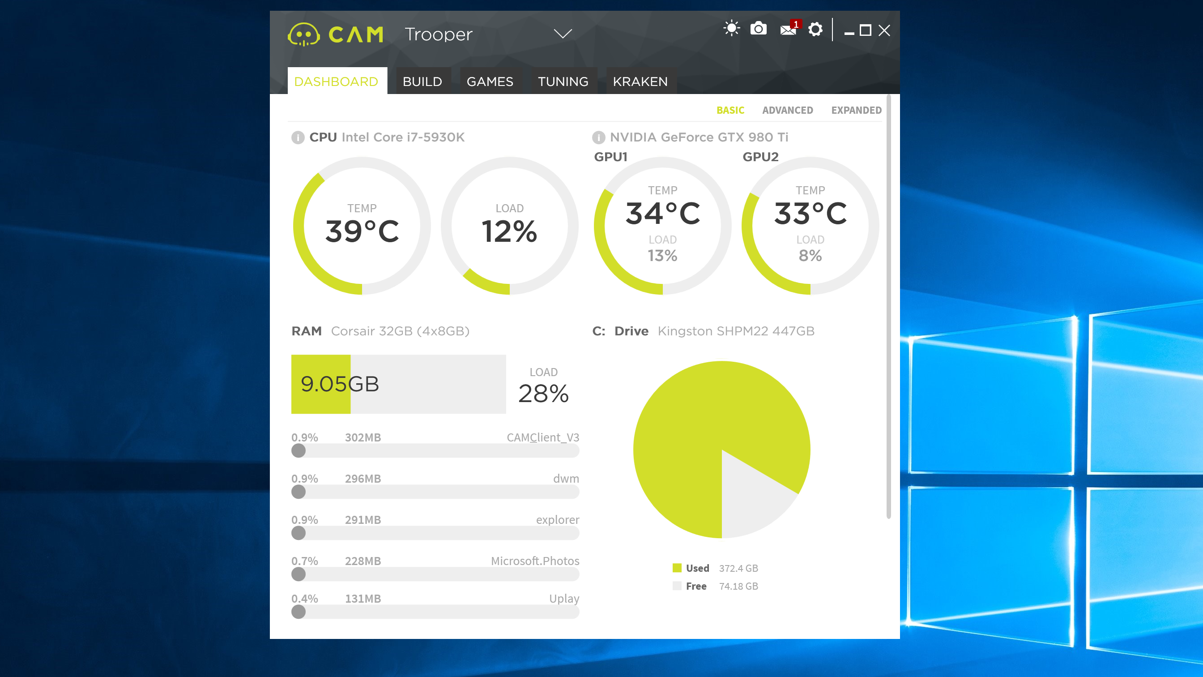Select the BUILD tab
The width and height of the screenshot is (1203, 677).
422,80
